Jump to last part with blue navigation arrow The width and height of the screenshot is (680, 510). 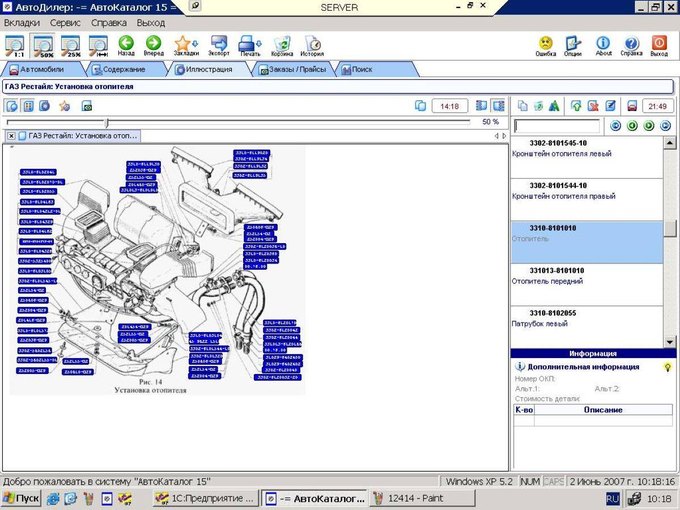(x=665, y=126)
